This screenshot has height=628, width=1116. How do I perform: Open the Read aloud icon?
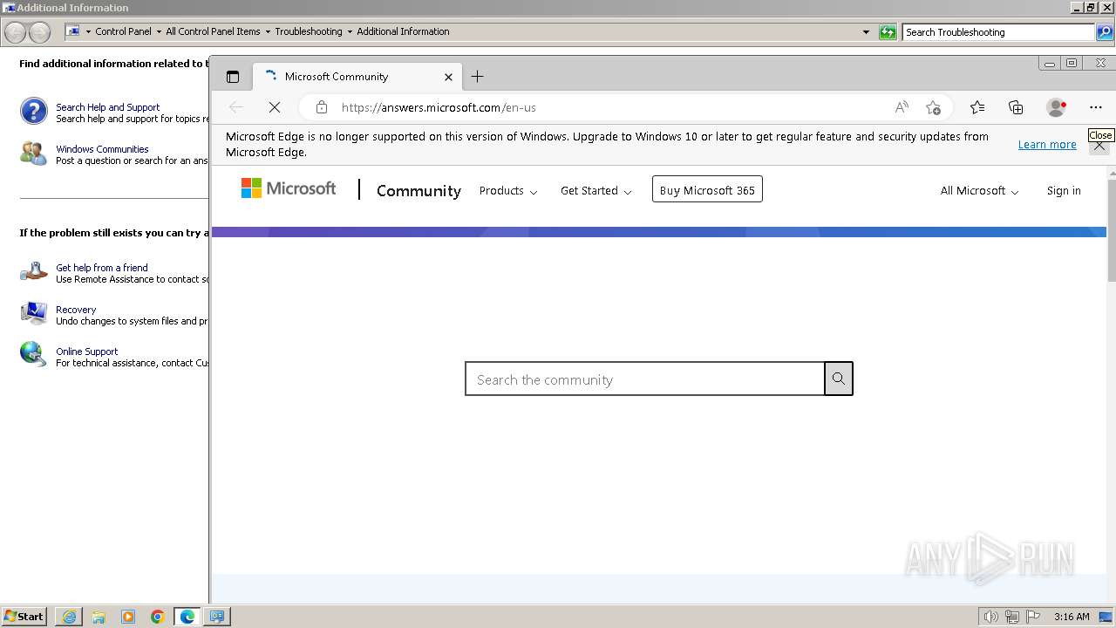tap(902, 107)
